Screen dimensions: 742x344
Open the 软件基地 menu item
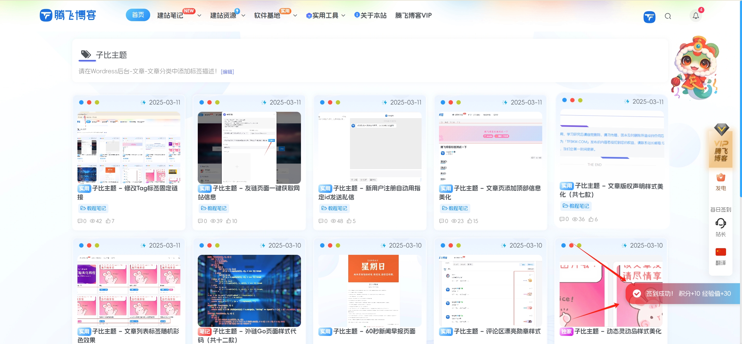(x=267, y=16)
